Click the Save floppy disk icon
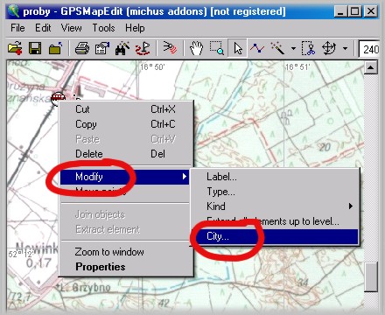385x315 pixels. pos(35,48)
